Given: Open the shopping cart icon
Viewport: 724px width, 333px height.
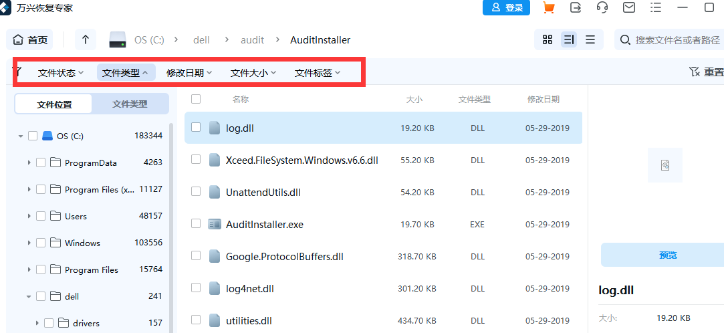Looking at the screenshot, I should [549, 7].
